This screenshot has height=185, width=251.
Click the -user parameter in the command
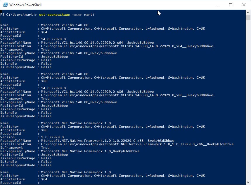[x=77, y=15]
